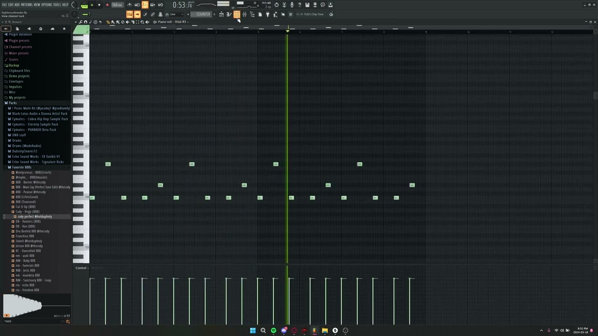Open the help question-mark icon

pyautogui.click(x=299, y=5)
